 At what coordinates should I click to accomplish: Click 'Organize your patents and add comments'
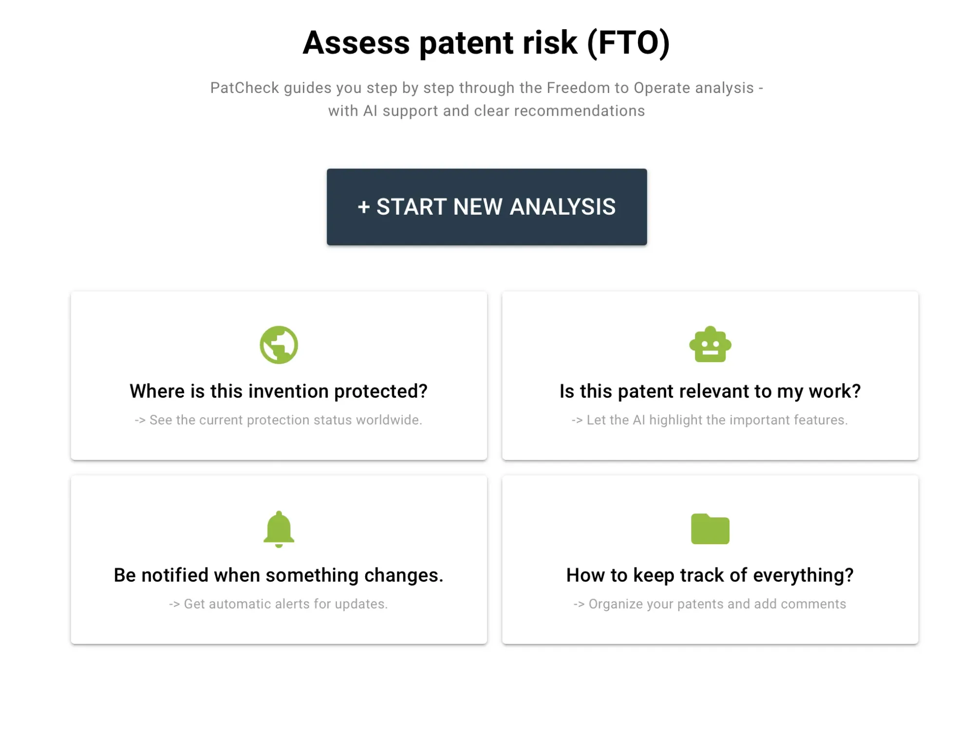tap(710, 604)
